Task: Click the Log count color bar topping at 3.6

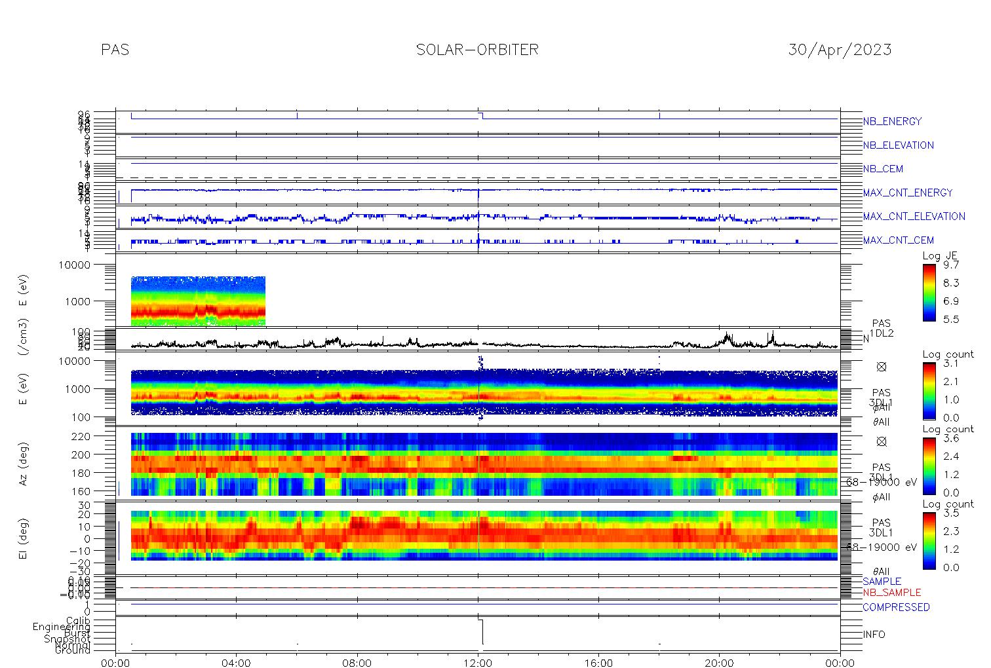Action: coord(929,466)
